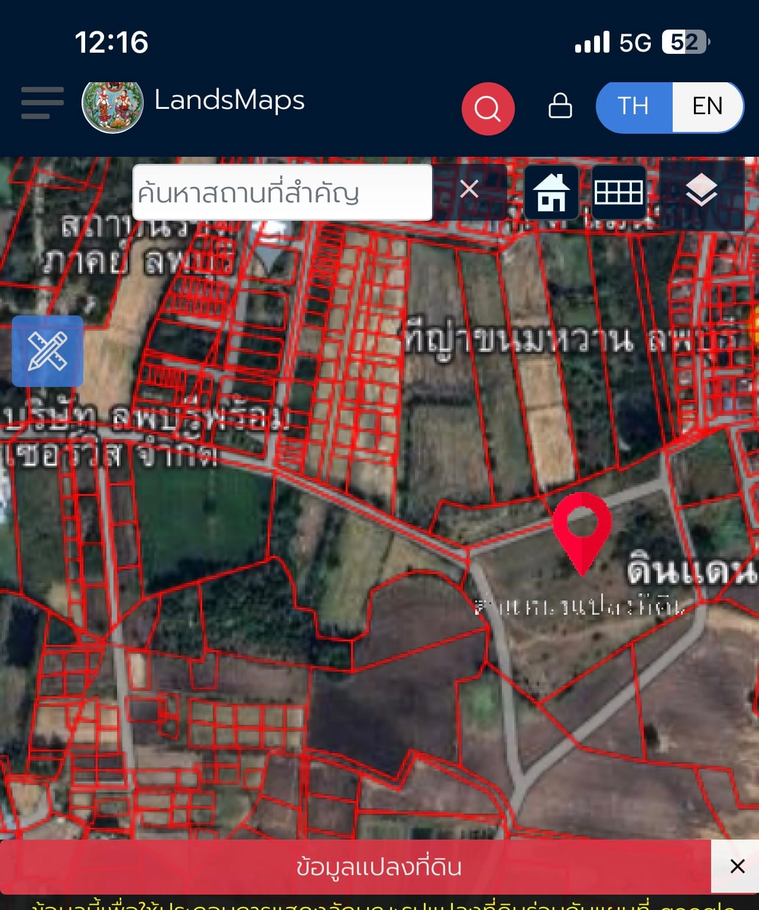This screenshot has height=910, width=759.
Task: Open the hamburger navigation menu
Action: [x=42, y=103]
